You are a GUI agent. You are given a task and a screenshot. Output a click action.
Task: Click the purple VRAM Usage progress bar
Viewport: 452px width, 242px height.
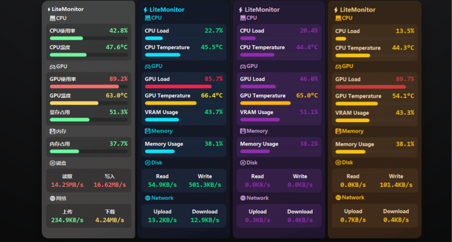[x=260, y=120]
